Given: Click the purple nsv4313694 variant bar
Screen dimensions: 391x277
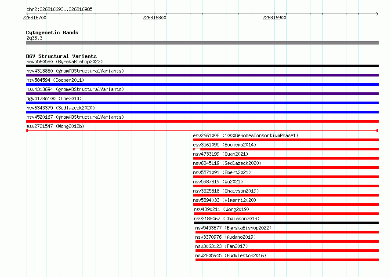Looking at the screenshot, I should (202, 94).
